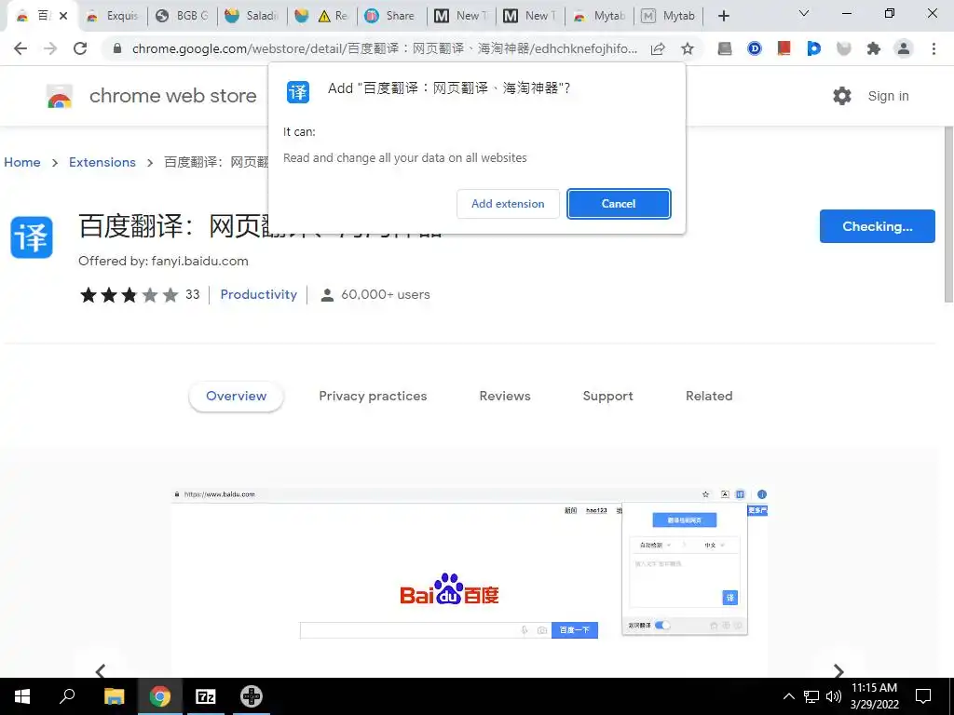The image size is (954, 715).
Task: Select the Overview tab
Action: 236,396
